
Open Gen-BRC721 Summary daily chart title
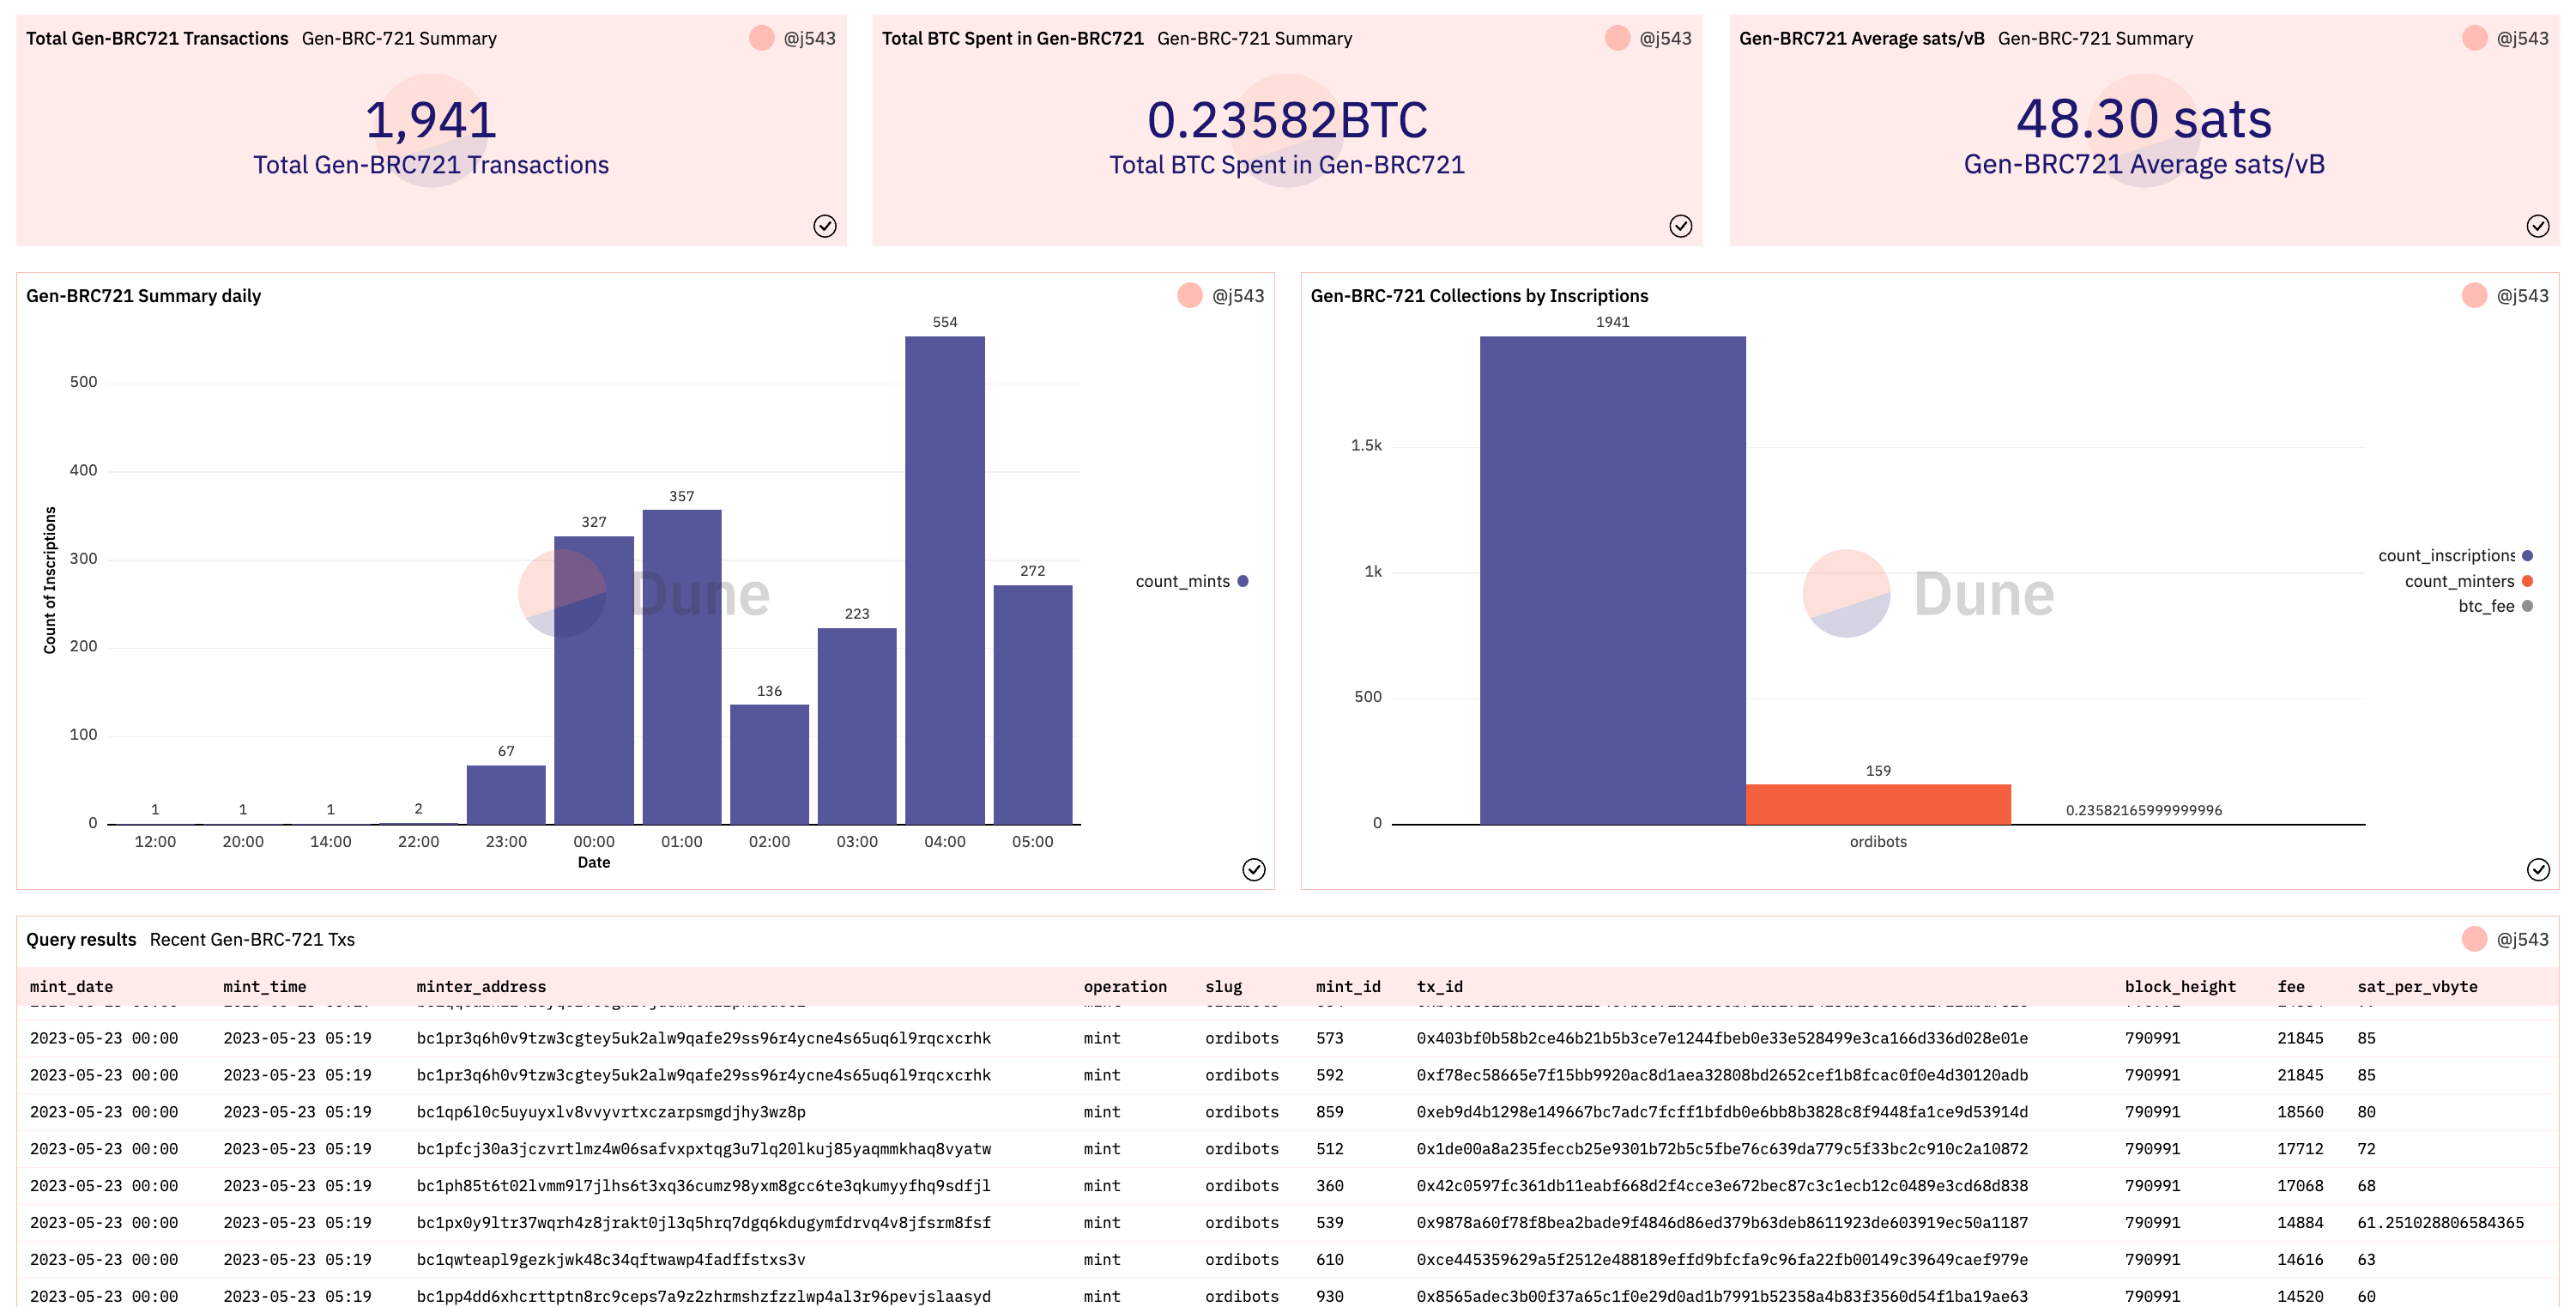(143, 295)
